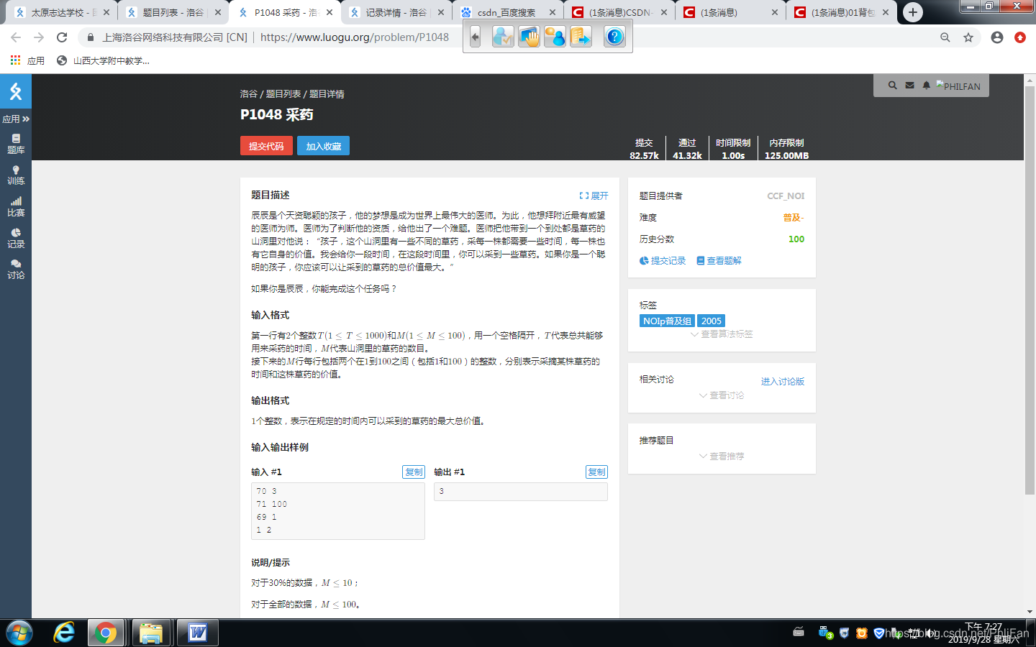The image size is (1036, 647).
Task: Open Internet Explorer from the taskbar
Action: click(x=64, y=633)
